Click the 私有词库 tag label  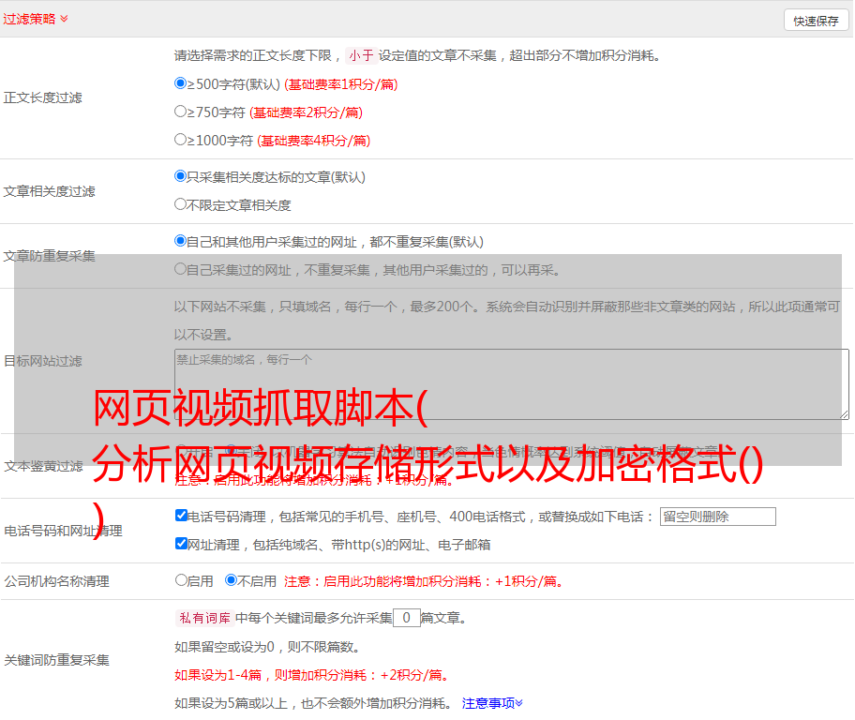click(203, 618)
